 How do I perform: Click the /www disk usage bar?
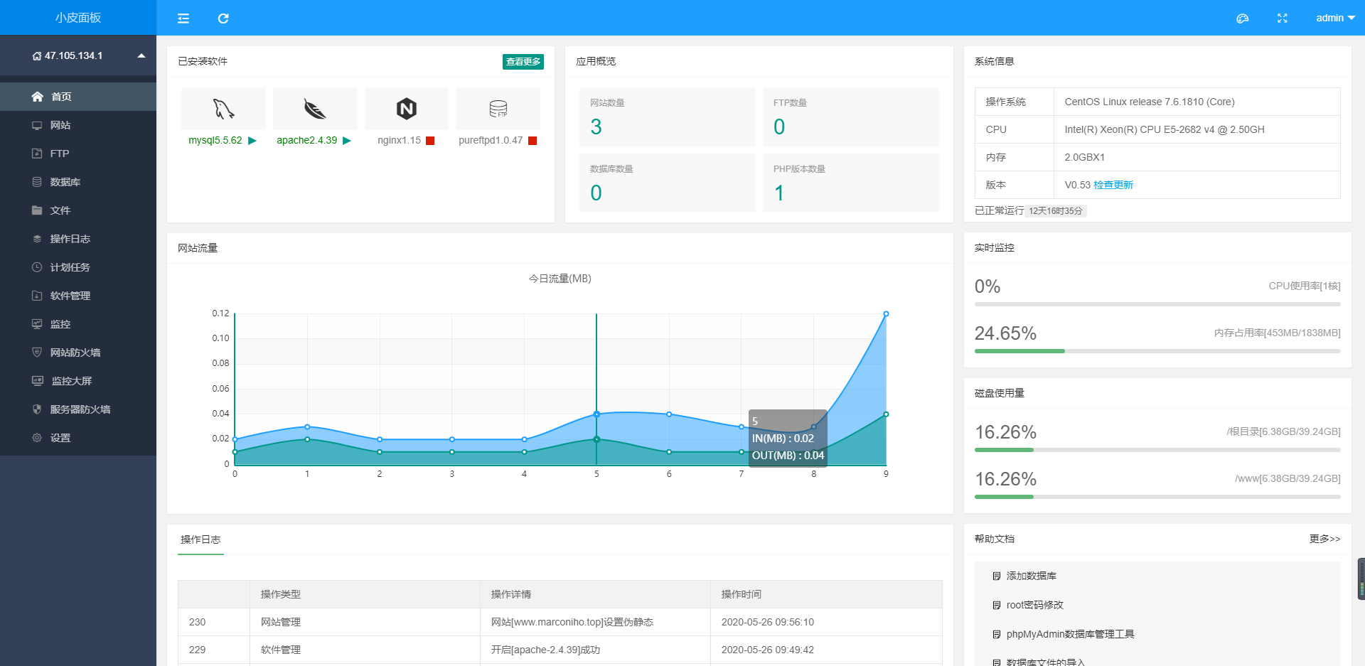[x=1157, y=497]
